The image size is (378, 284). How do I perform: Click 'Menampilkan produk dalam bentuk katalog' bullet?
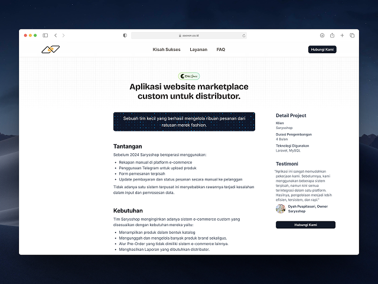pos(157,233)
